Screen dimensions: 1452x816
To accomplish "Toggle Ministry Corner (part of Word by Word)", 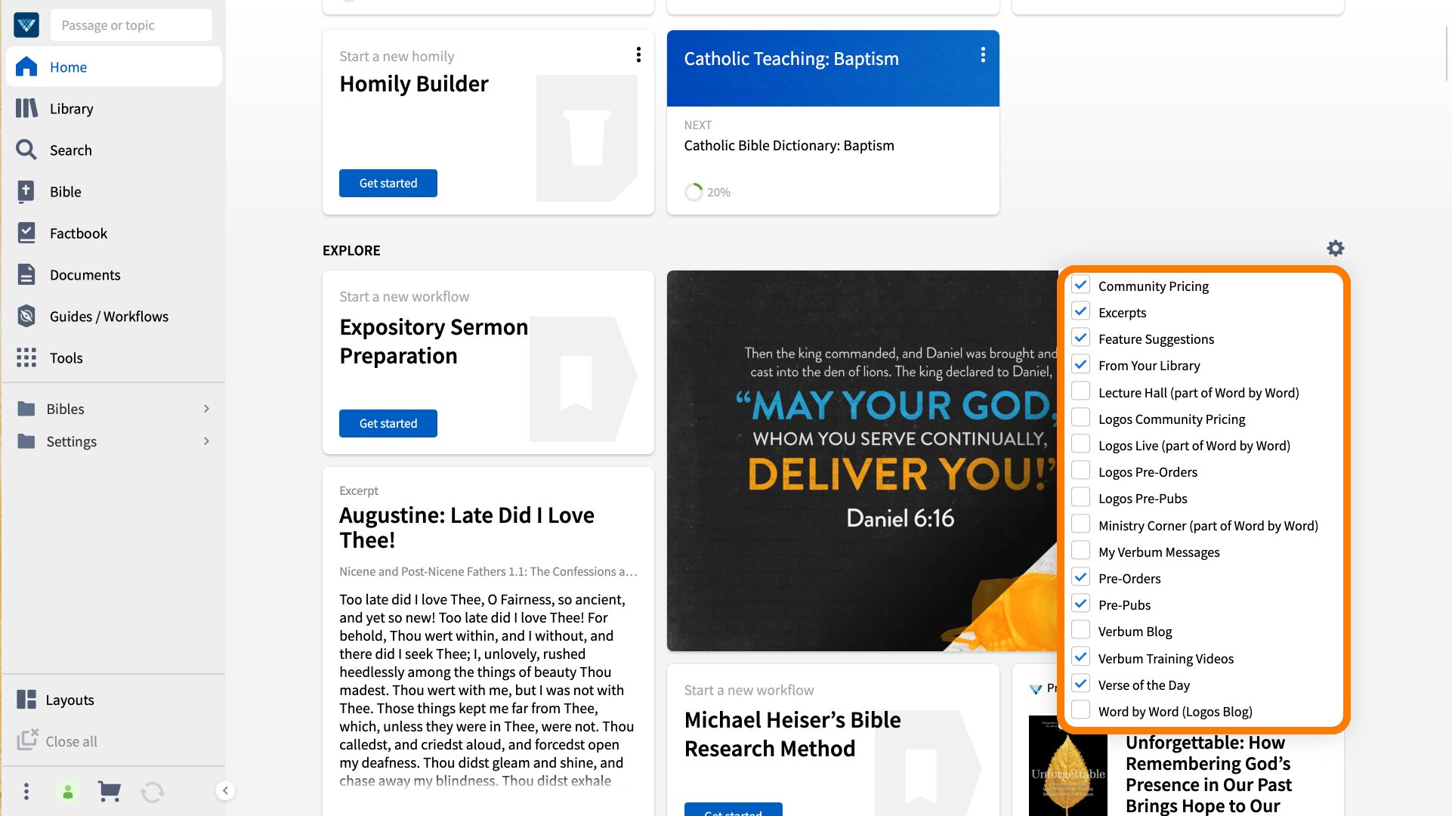I will point(1081,524).
